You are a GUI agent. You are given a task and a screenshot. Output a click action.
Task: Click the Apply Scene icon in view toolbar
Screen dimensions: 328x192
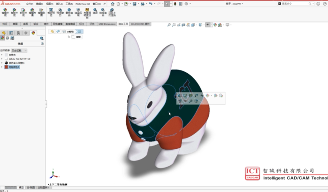[220, 25]
